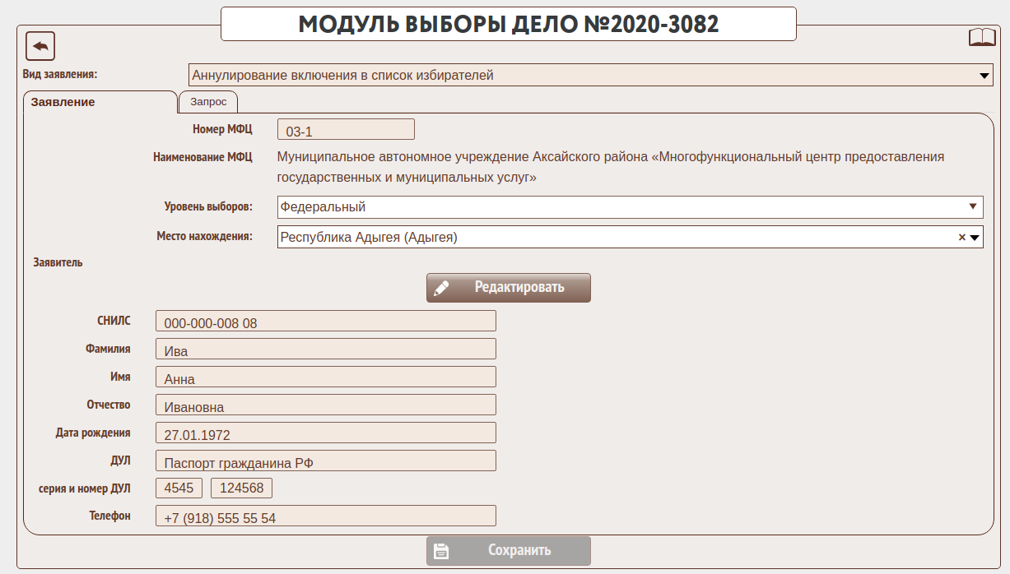Viewport: 1010px width, 574px height.
Task: Click the ДУL document type field Паспорт гражданина РФ
Action: (x=325, y=461)
